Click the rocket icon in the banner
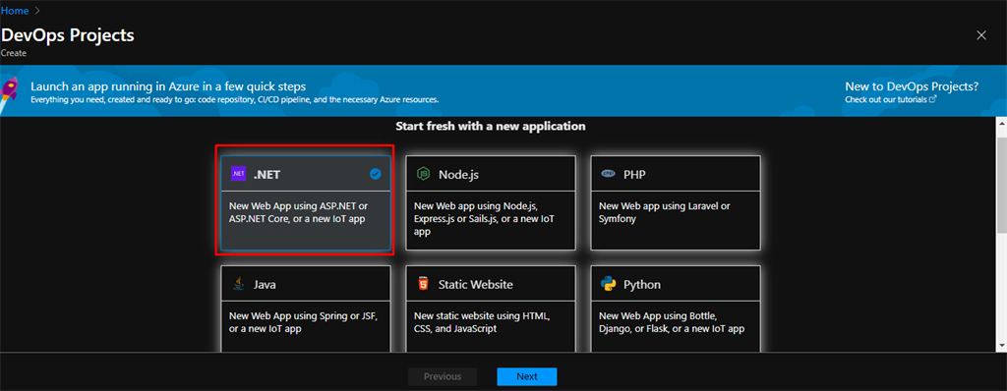Viewport: 1007px width, 391px height. [x=11, y=91]
